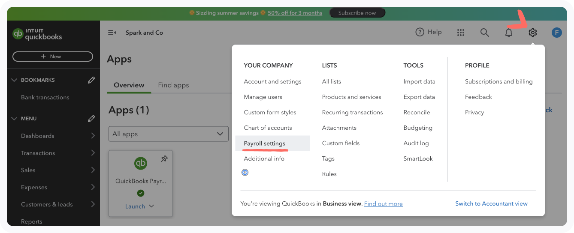The height and width of the screenshot is (233, 574).
Task: Select SmartLook tool
Action: (x=418, y=158)
